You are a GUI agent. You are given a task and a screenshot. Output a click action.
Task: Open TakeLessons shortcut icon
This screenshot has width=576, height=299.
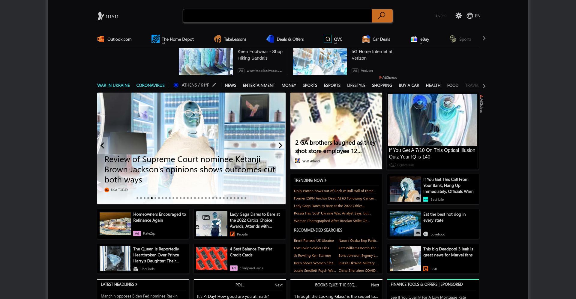(217, 39)
